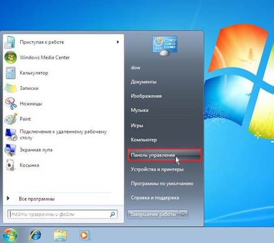Click the Найти программы и файлы search field
The image size is (274, 243).
pyautogui.click(x=62, y=214)
